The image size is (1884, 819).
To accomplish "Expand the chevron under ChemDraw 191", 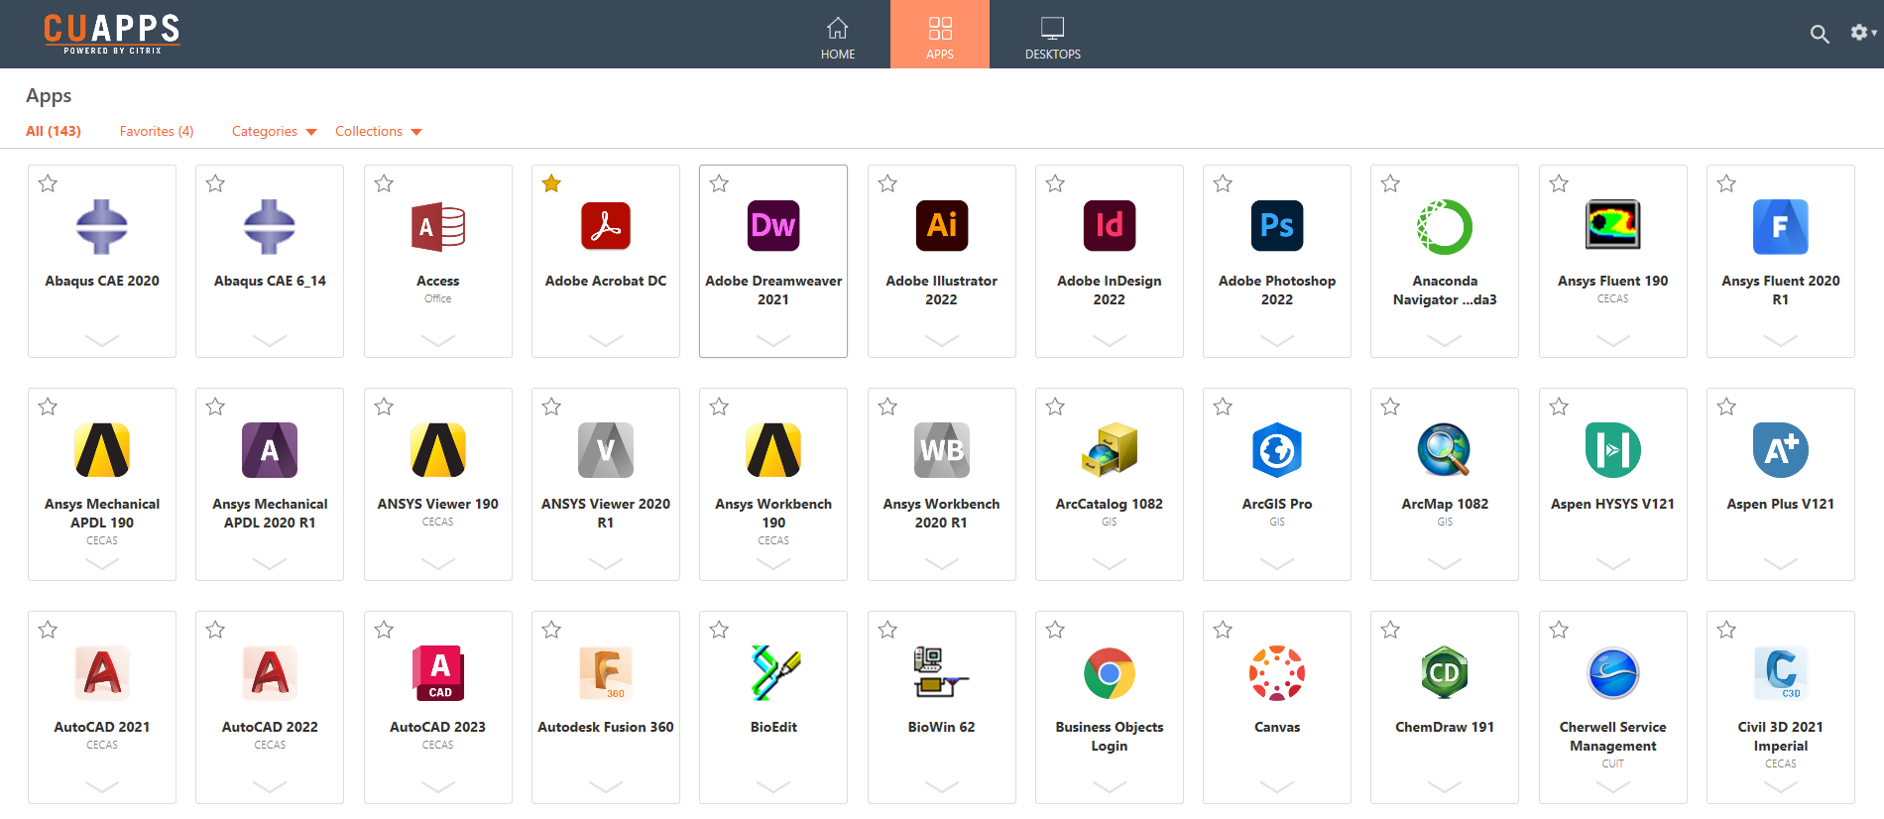I will [1445, 786].
